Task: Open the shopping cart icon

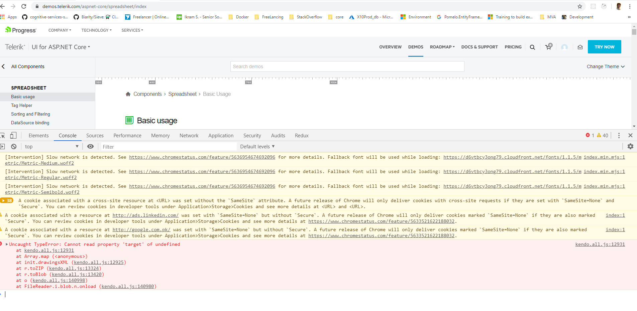Action: coord(548,47)
